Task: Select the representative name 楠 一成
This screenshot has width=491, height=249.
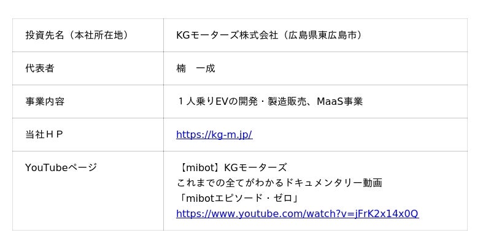Action: point(196,68)
